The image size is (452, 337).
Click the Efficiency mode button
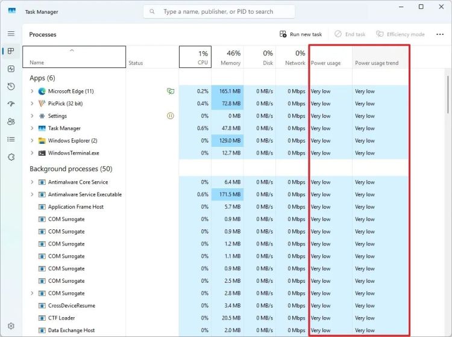[x=400, y=34]
